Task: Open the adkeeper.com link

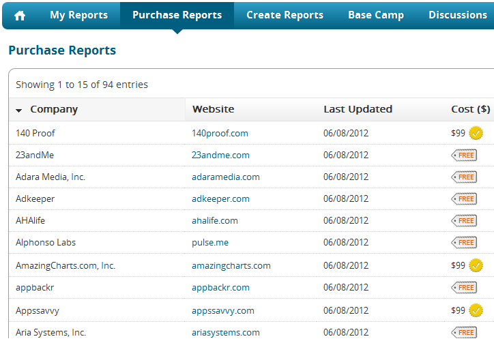Action: tap(220, 198)
